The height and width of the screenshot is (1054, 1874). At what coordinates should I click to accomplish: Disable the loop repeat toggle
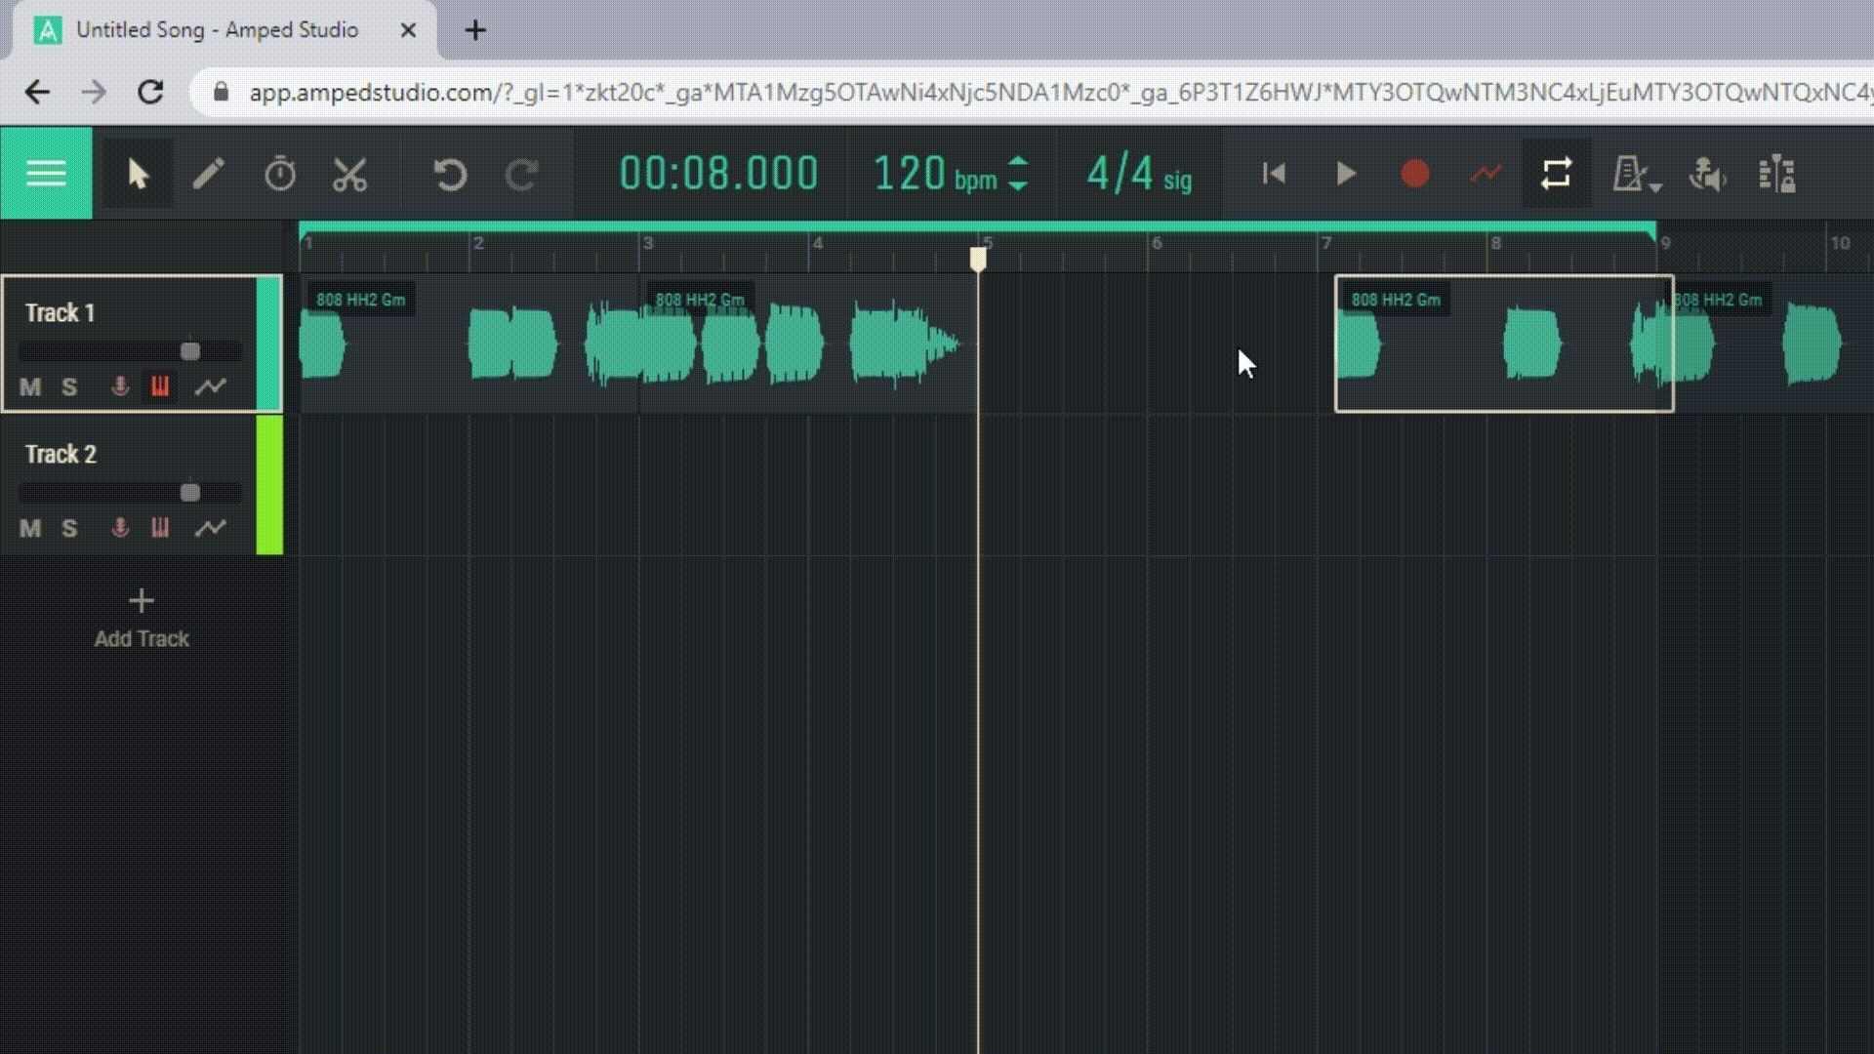coord(1557,173)
